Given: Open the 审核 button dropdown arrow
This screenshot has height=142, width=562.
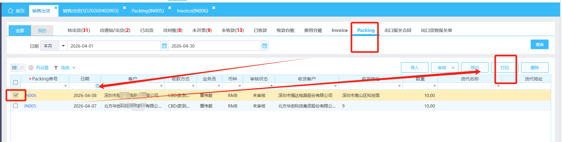Looking at the screenshot, I should click(453, 68).
